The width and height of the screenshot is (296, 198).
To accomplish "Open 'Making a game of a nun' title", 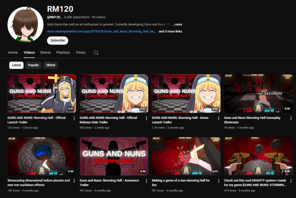I will point(181,183).
